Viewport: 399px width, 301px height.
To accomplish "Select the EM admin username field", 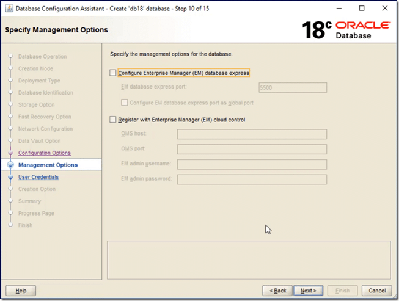I will (252, 164).
